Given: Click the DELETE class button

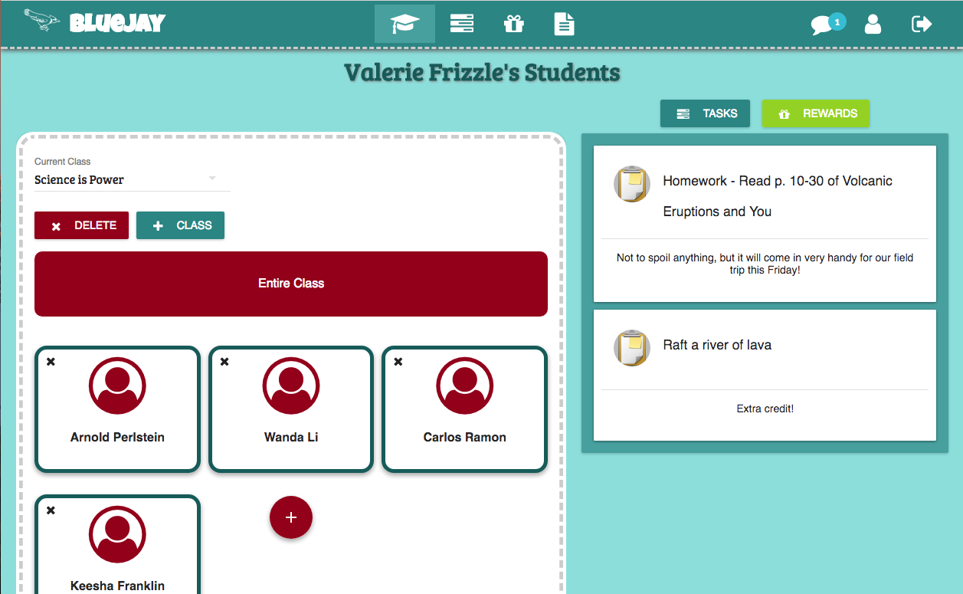Looking at the screenshot, I should click(81, 225).
